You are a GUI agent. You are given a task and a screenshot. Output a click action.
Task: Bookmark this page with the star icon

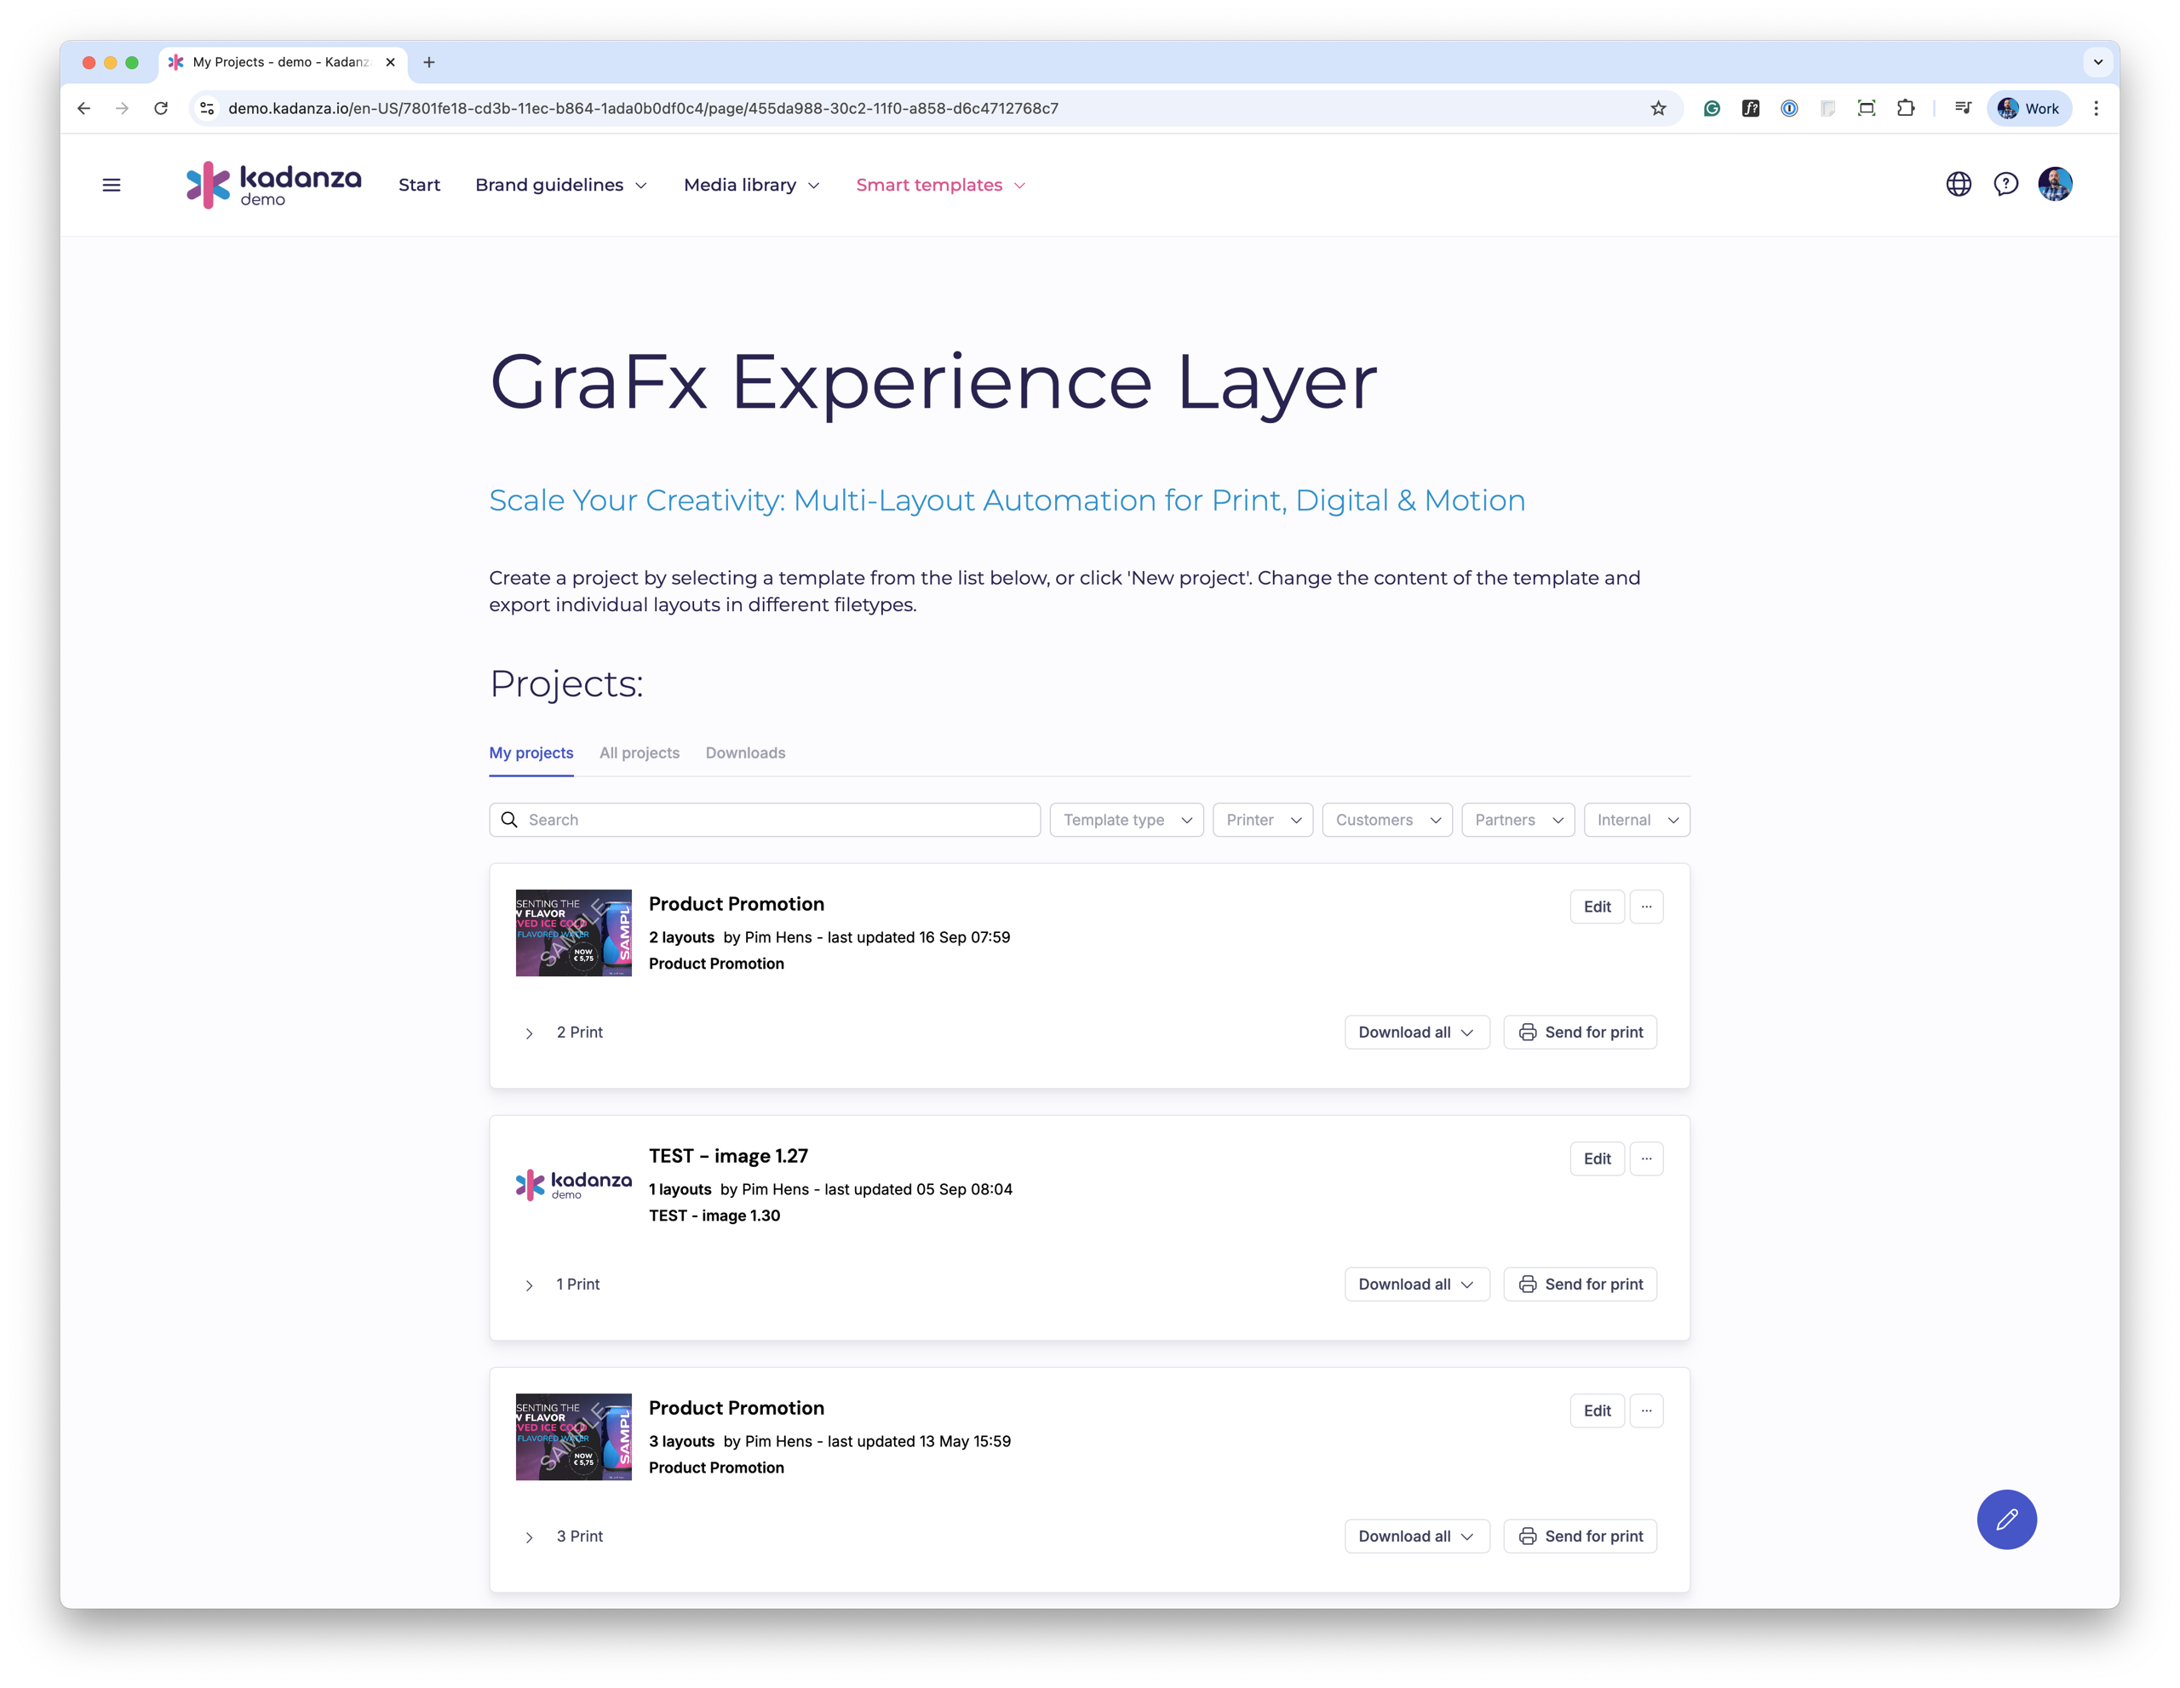coord(1658,109)
